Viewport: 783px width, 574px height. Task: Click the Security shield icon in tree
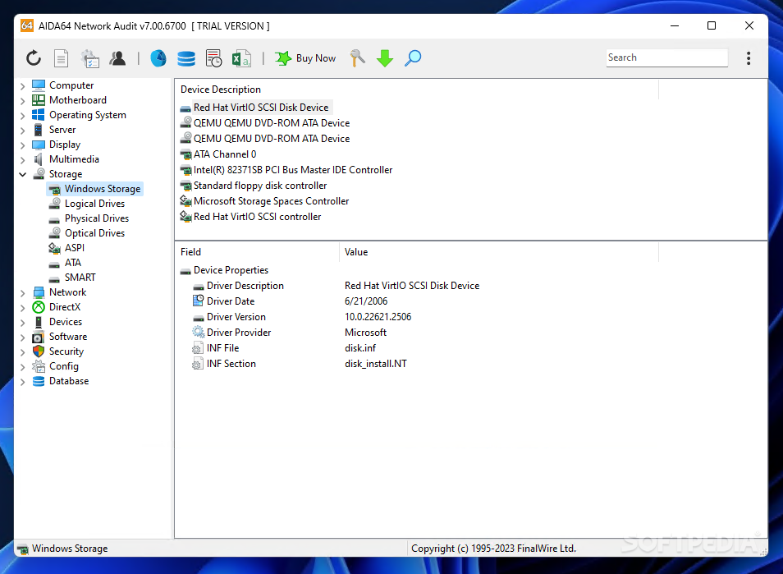tap(39, 351)
